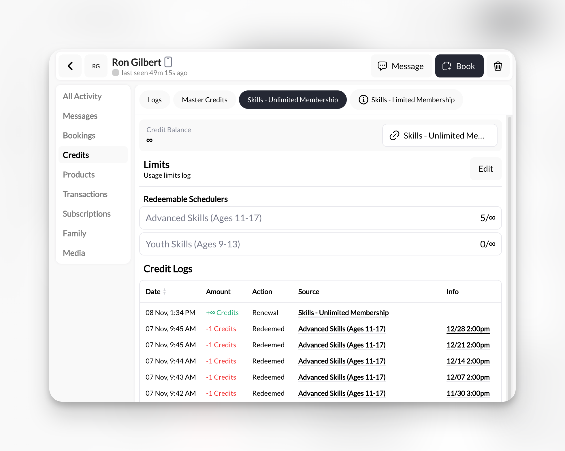Open Transactions in the sidebar
The width and height of the screenshot is (565, 451).
coord(85,194)
